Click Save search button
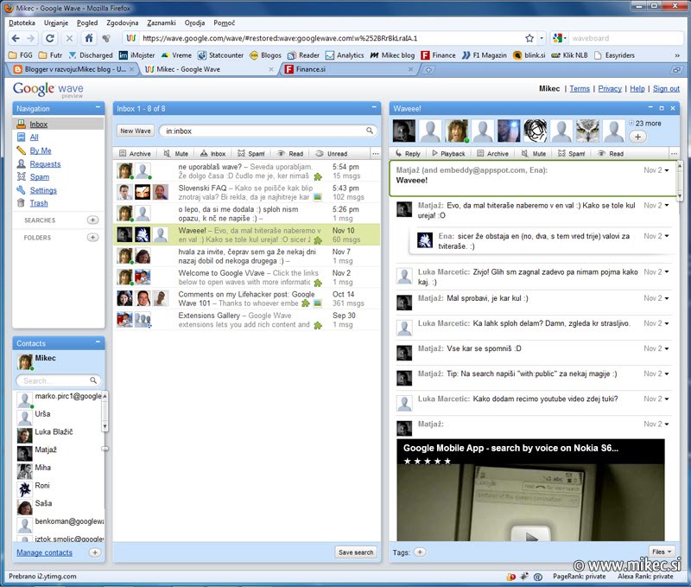The height and width of the screenshot is (587, 691). (356, 552)
